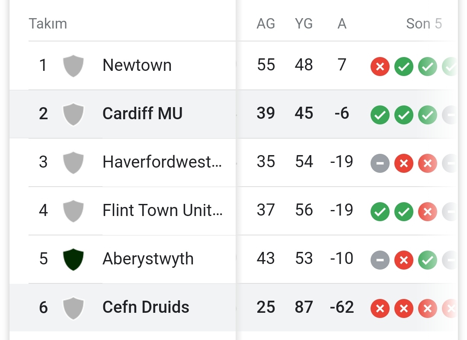Click Newtown's red loss result icon
This screenshot has width=467, height=340.
pos(380,67)
